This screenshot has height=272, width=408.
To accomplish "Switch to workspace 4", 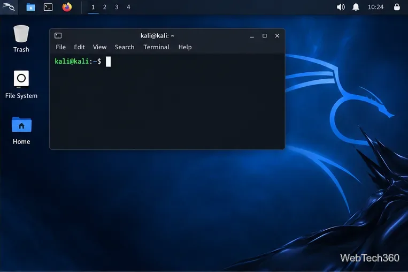I will pyautogui.click(x=128, y=7).
